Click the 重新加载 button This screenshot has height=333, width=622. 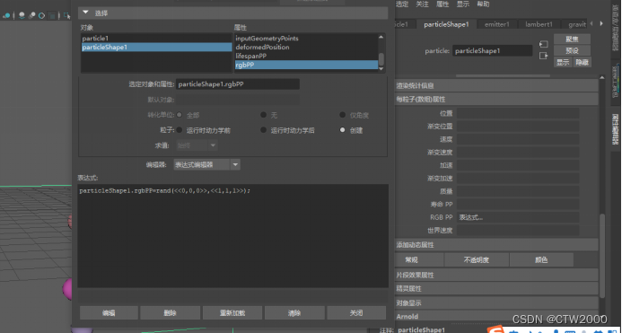tap(232, 312)
